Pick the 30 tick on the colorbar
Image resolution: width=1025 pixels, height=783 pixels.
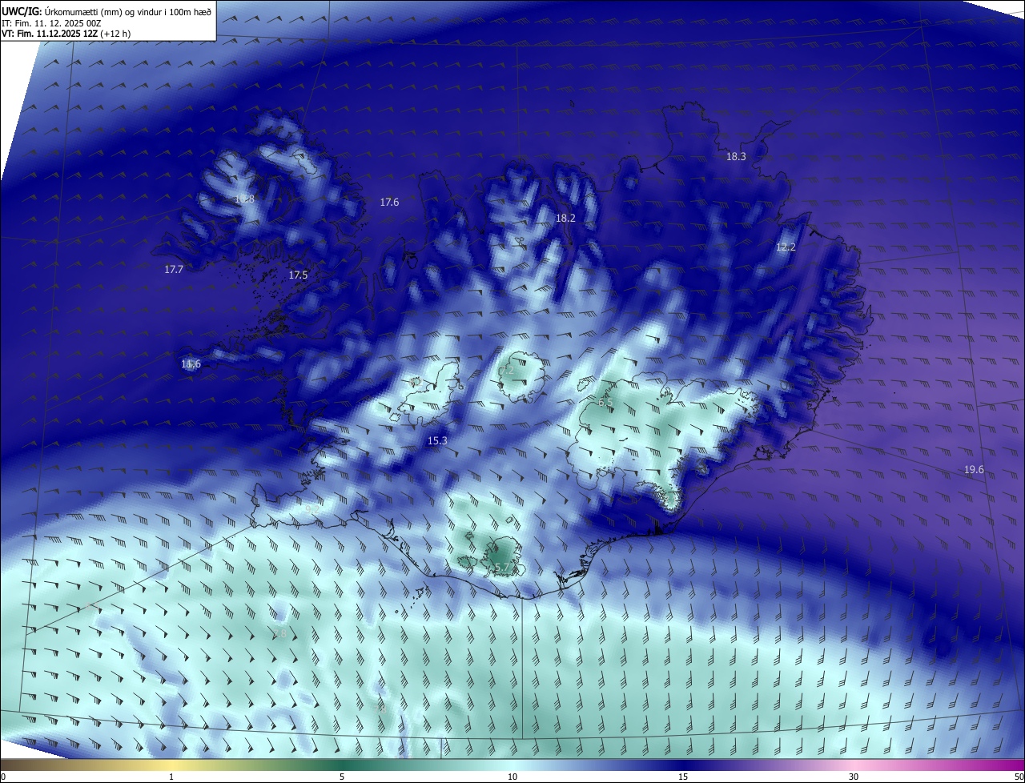tap(854, 777)
